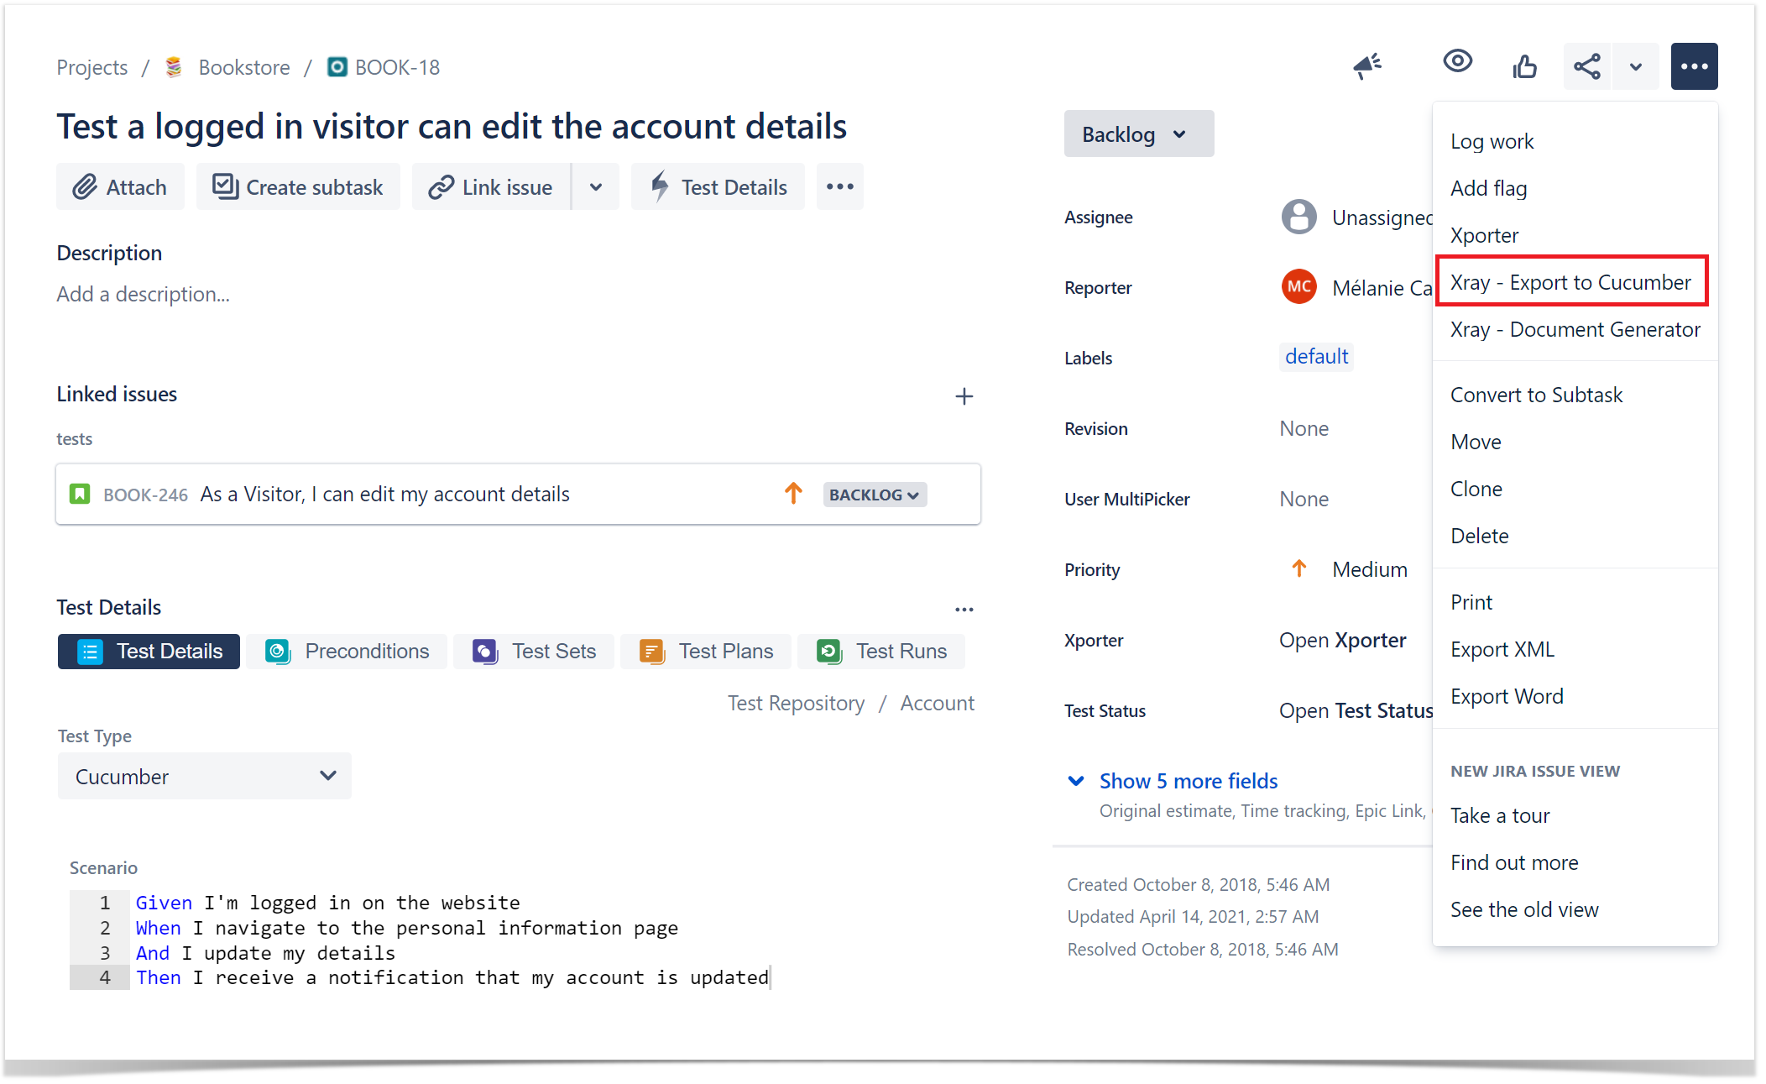Expand Show 5 more fields
The height and width of the screenshot is (1084, 1766).
1173,781
